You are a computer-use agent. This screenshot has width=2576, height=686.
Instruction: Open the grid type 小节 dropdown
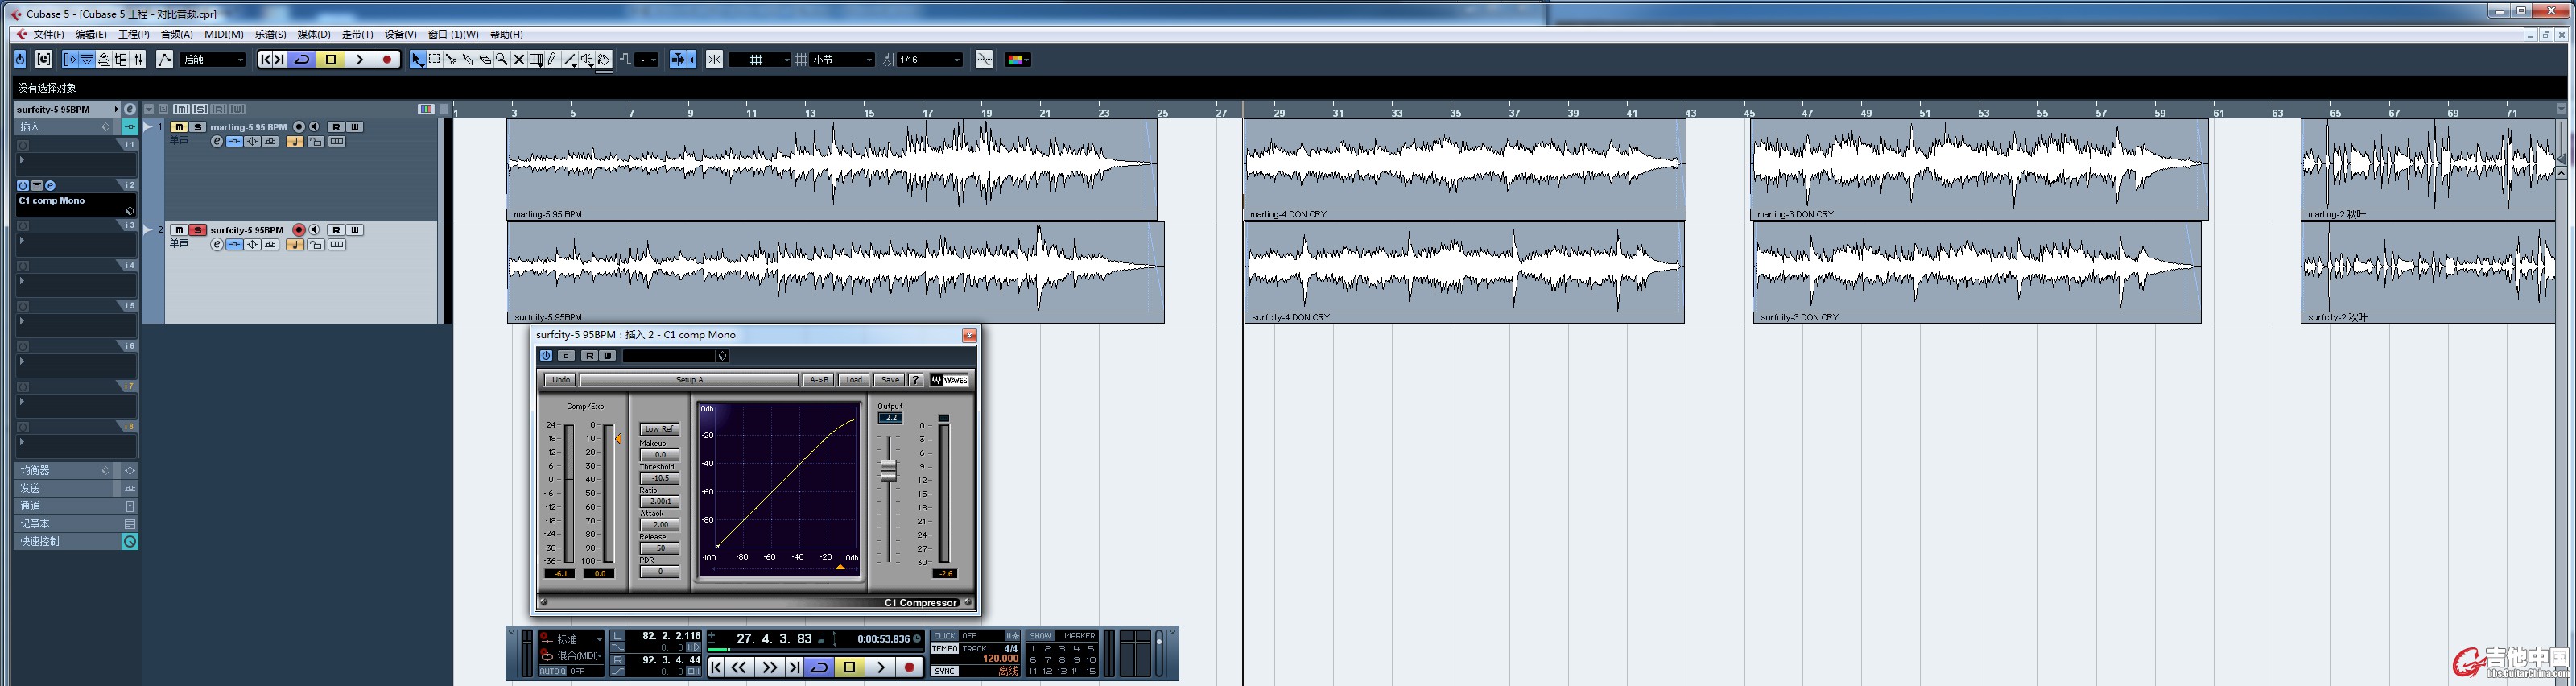point(842,60)
